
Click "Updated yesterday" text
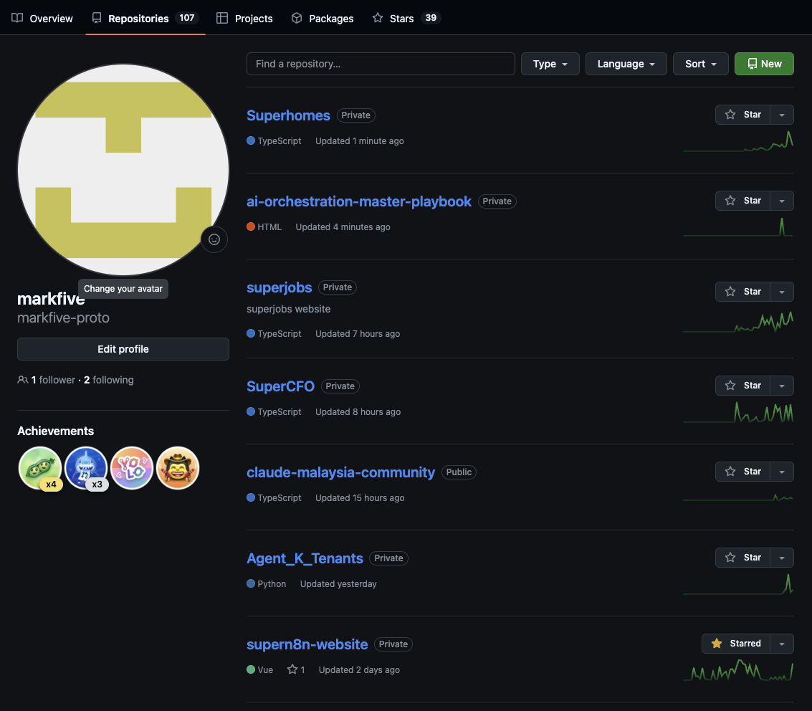pyautogui.click(x=338, y=583)
